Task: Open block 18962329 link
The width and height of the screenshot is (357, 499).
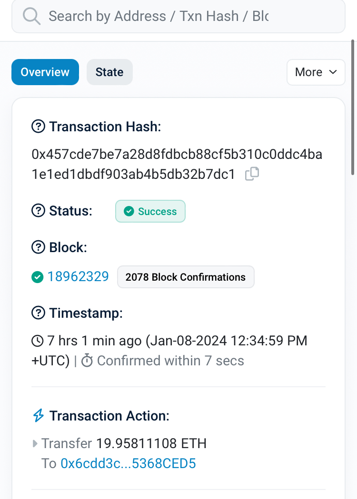Action: click(78, 276)
